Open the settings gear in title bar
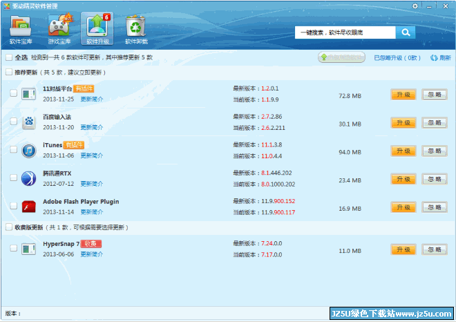Viewport: 456px width, 322px height. point(415,6)
